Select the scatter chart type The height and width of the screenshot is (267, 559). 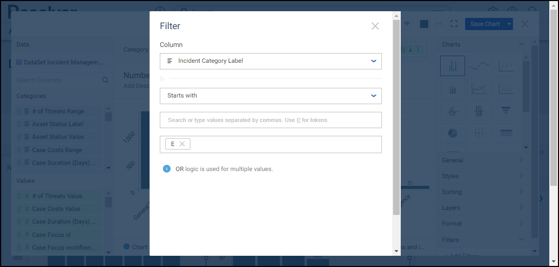point(505,66)
